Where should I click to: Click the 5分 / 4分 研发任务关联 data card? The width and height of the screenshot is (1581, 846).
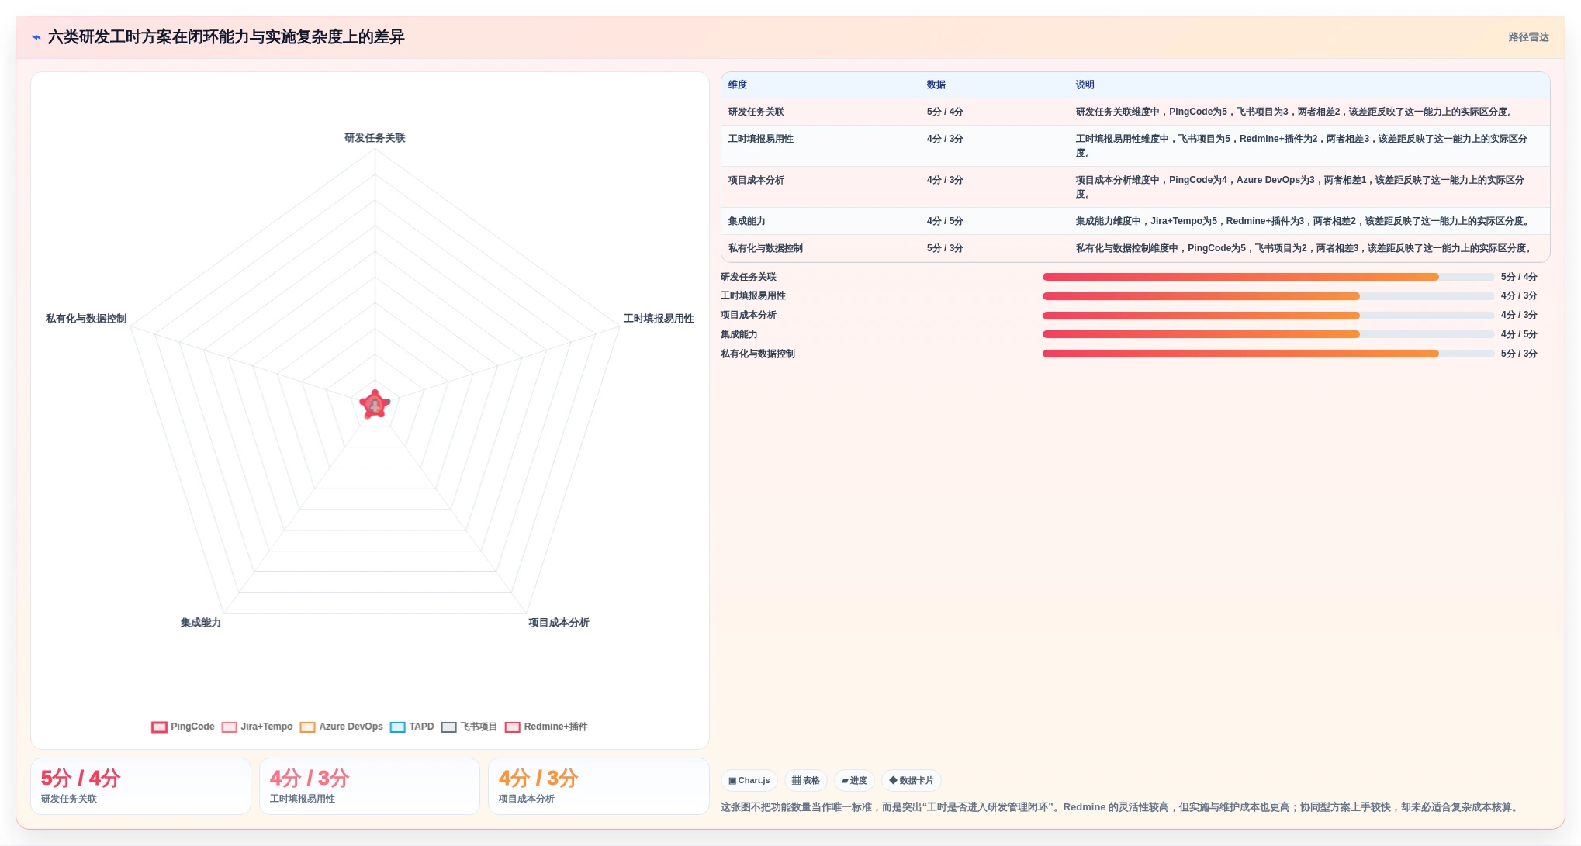point(140,786)
